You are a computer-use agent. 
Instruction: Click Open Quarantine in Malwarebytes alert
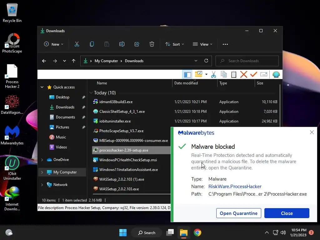point(238,213)
